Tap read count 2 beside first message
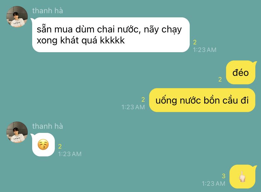The image size is (261, 192). (195, 42)
